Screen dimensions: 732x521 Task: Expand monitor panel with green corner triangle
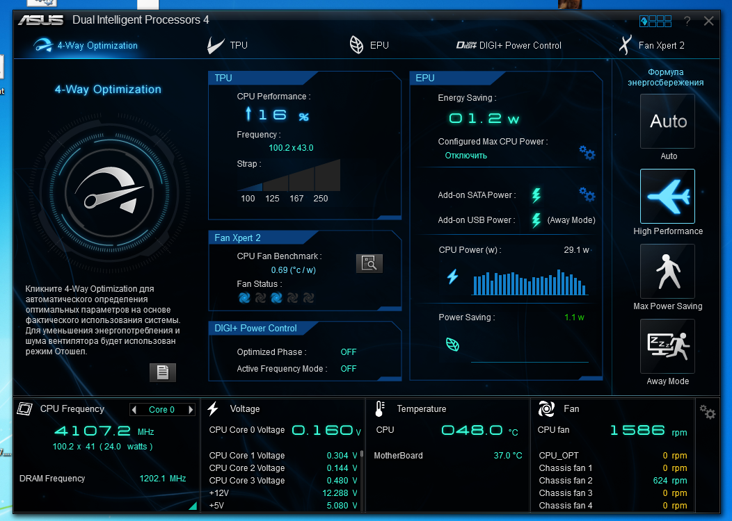click(193, 506)
